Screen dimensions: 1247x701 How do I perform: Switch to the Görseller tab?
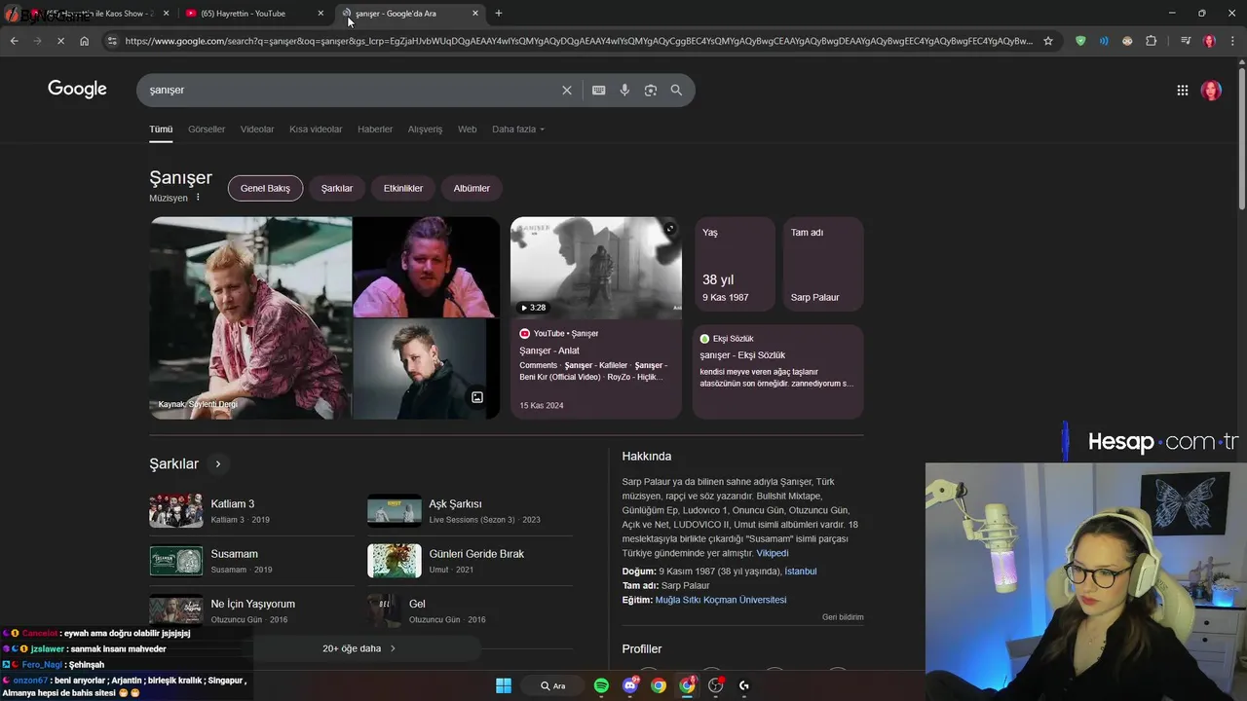[x=207, y=129]
